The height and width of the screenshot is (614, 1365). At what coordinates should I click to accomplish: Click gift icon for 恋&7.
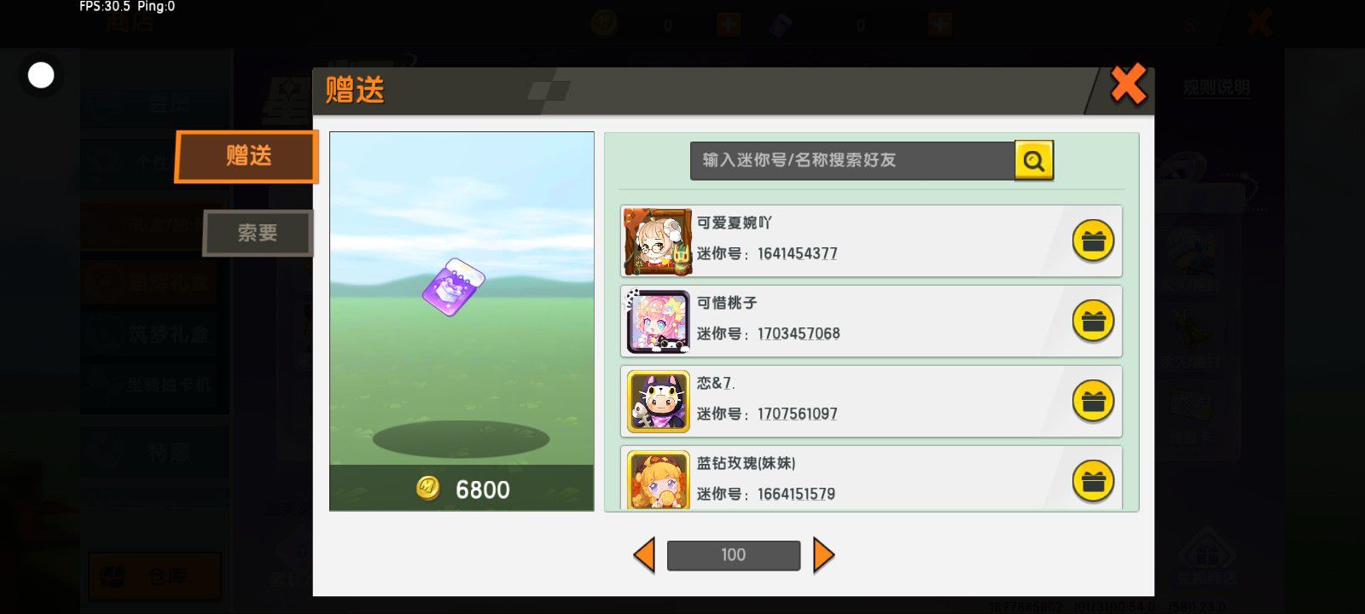click(1093, 402)
